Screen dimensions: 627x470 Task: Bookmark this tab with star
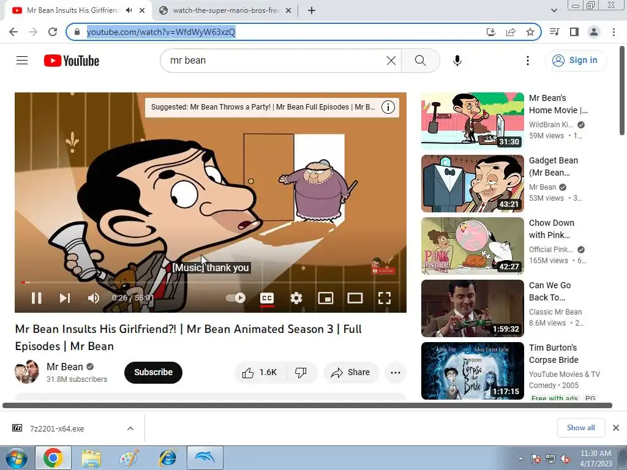(x=530, y=32)
